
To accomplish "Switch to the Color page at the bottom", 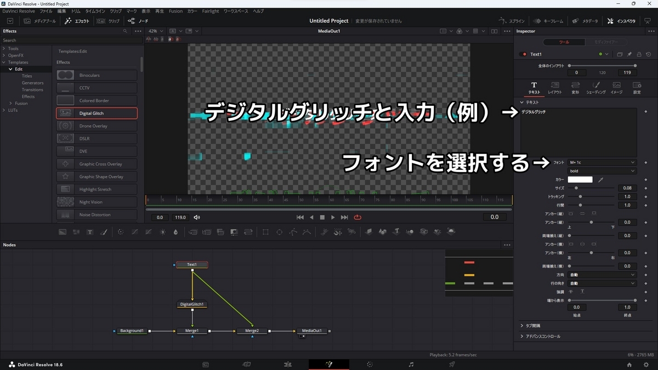I will 370,364.
